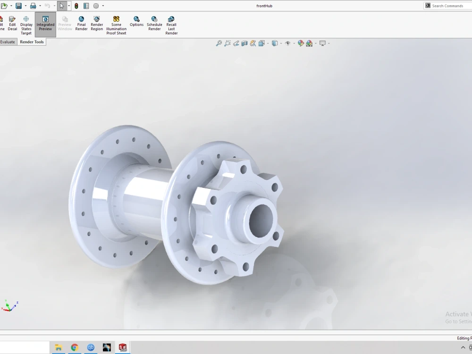Select the Render Tools tab

click(x=31, y=42)
